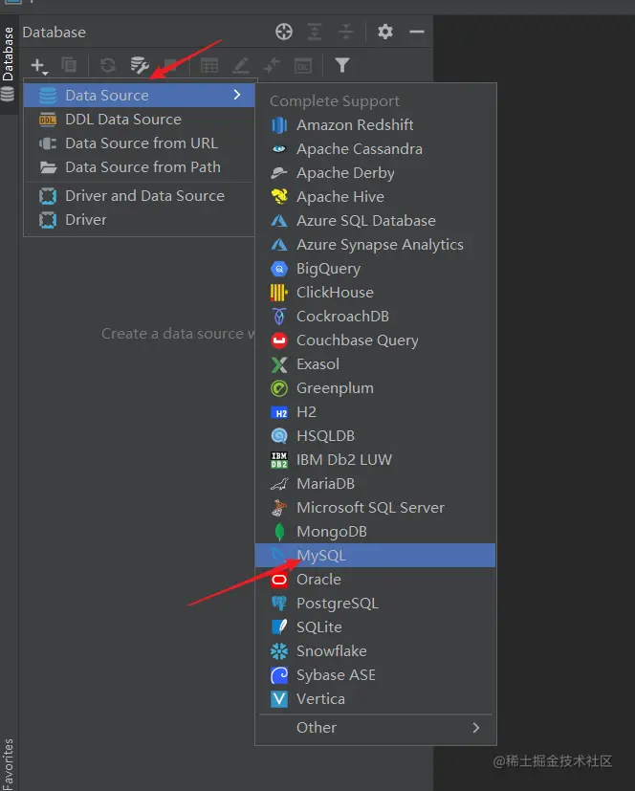Select Azure Synapse Analytics entry
Viewport: 635px width, 791px height.
pos(375,245)
